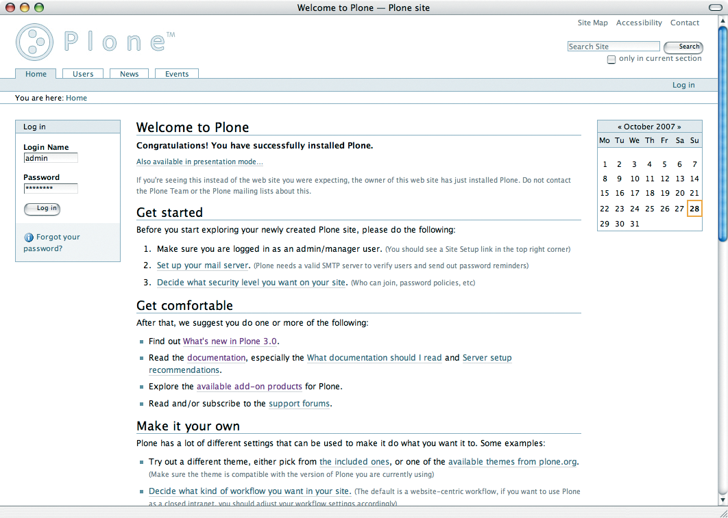
Task: Click the scrollbar down arrow
Action: [x=723, y=500]
